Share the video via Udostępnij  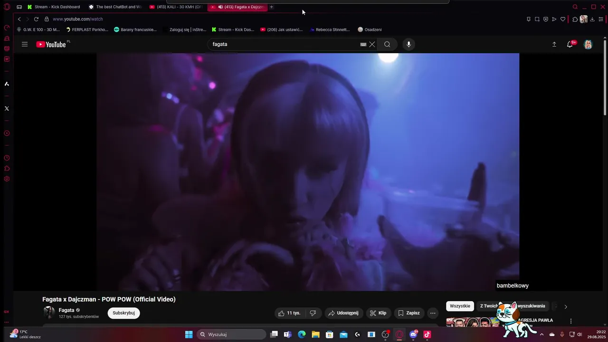344,313
